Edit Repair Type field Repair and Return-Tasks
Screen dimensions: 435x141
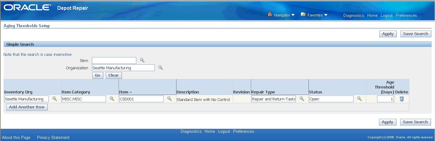pyautogui.click(x=274, y=99)
